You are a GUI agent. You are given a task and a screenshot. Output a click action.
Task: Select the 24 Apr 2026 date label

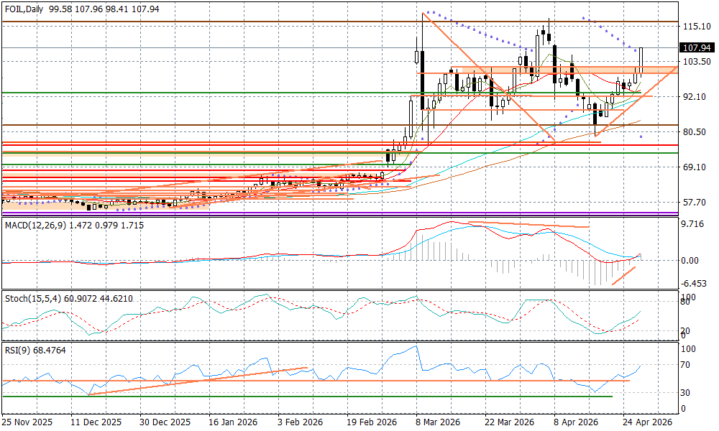coord(648,423)
